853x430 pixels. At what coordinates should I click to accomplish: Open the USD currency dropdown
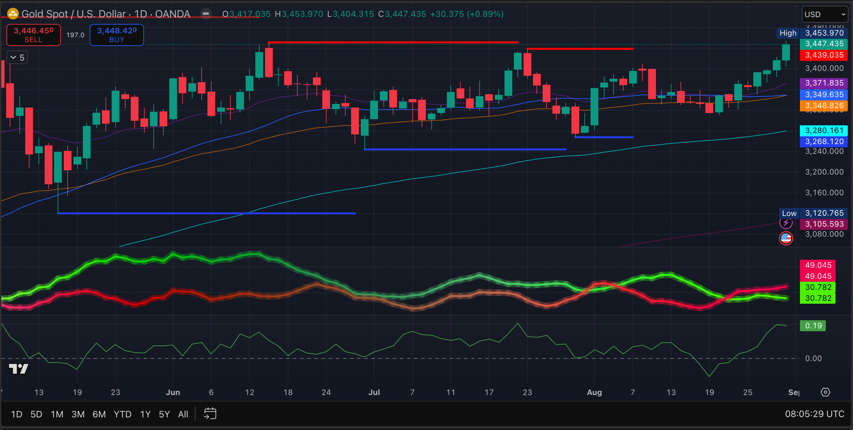click(825, 15)
